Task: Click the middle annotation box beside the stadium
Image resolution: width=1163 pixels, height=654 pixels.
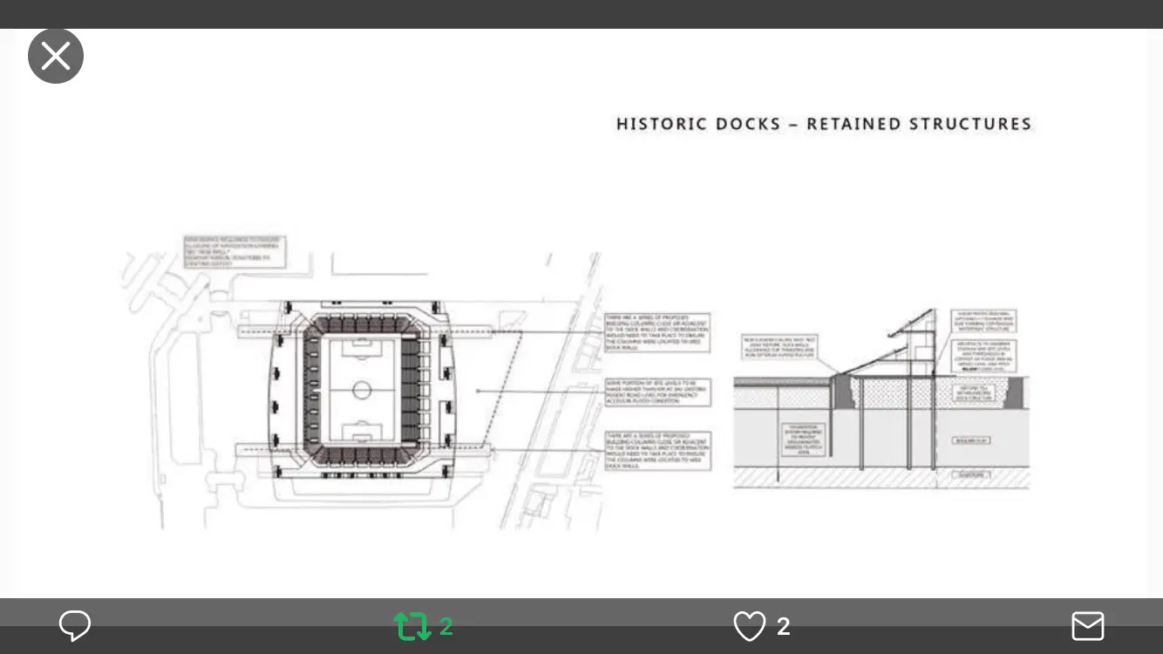Action: [658, 392]
